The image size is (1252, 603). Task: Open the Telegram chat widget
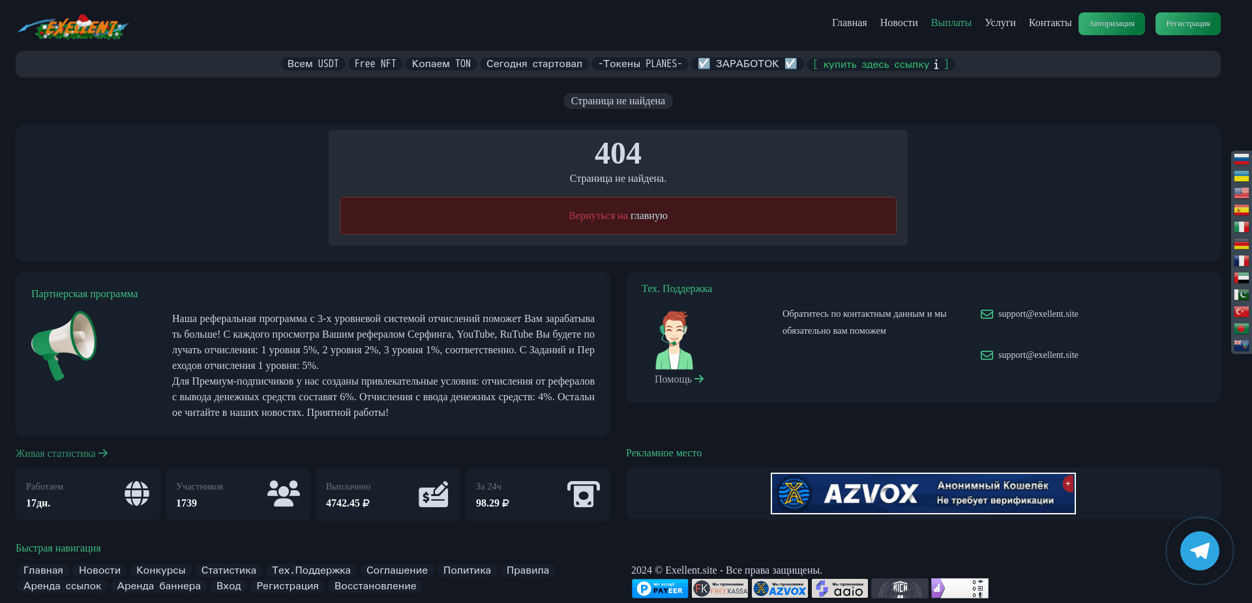1200,551
